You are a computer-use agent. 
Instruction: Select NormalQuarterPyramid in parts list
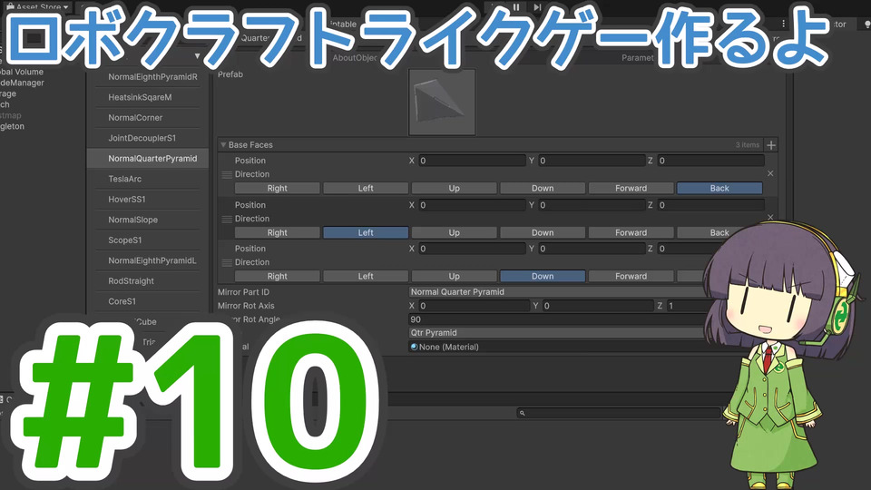[148, 158]
